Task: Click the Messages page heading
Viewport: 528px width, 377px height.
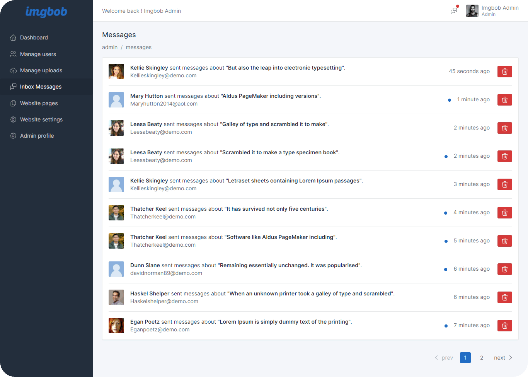Action: click(119, 35)
